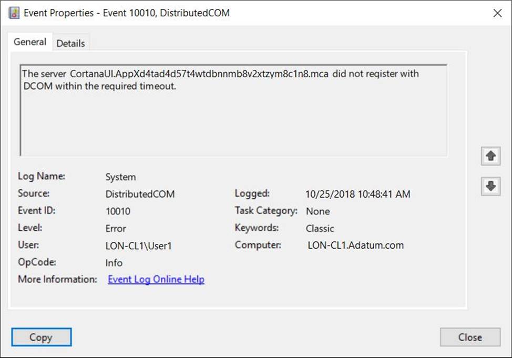
Task: Click the User value LON-CL1\User1
Action: tap(138, 246)
